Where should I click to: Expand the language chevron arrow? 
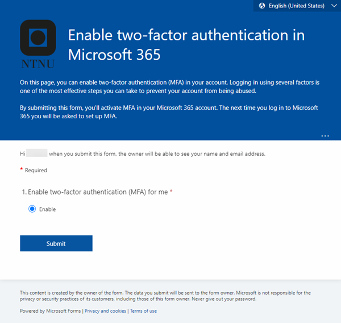click(334, 6)
